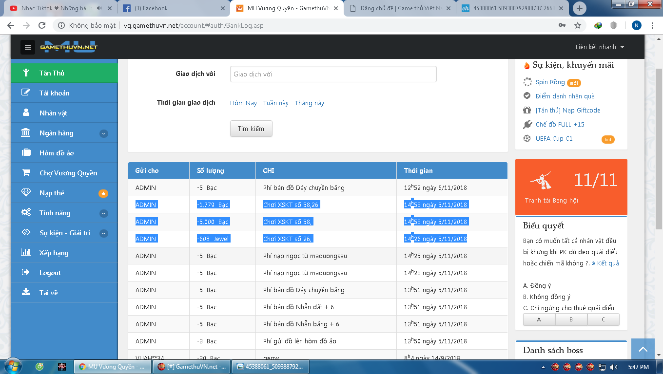Expand the Ngân hàng sidebar submenu arrow

click(103, 133)
